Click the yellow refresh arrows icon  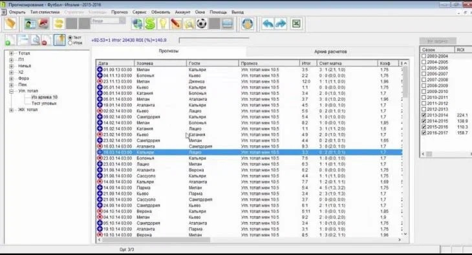pos(59,24)
